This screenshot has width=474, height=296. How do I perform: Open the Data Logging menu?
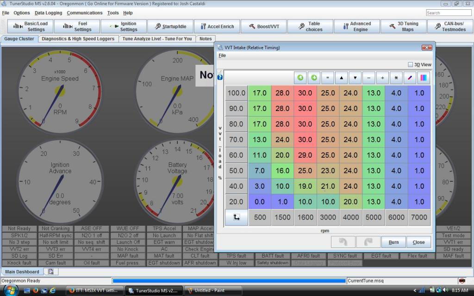pos(48,13)
